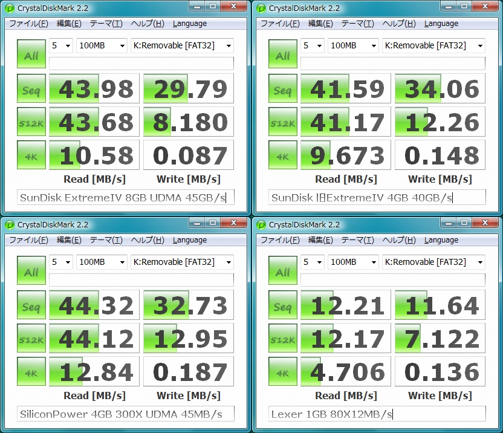
Task: Open 編集(E) menu in SunDisk 8GB window
Action: tap(69, 24)
